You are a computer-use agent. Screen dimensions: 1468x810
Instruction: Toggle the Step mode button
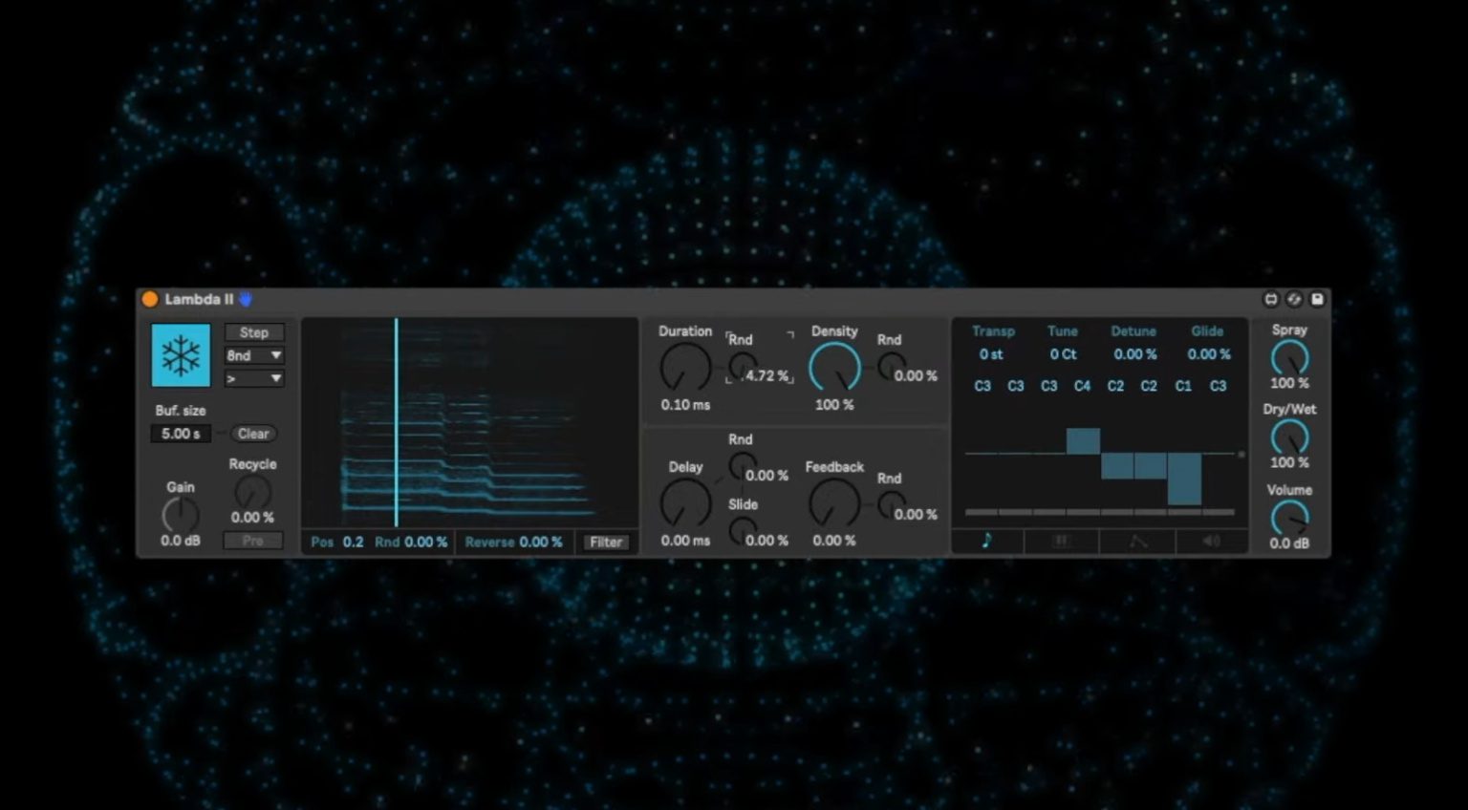tap(252, 332)
